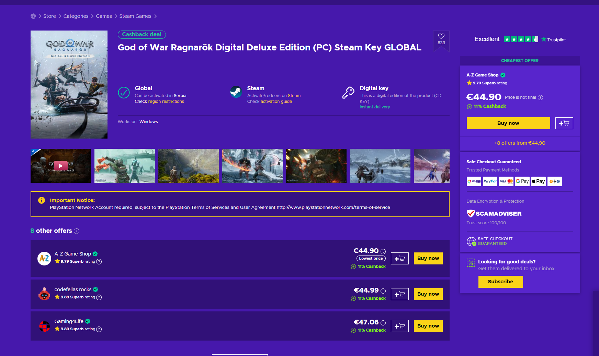This screenshot has width=599, height=356.
Task: Open the activation guide link
Action: (276, 102)
